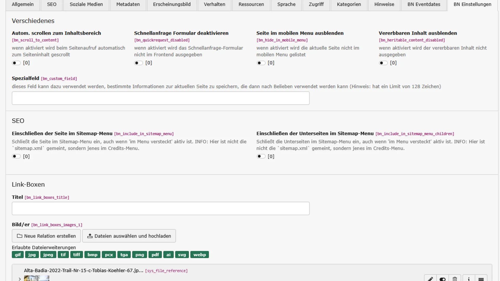
Task: Click the [bn_custom_field] field name
Action: point(59,79)
